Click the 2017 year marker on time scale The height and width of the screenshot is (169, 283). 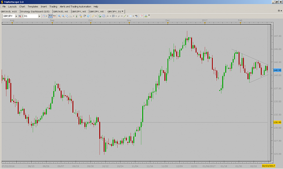(x=205, y=20)
